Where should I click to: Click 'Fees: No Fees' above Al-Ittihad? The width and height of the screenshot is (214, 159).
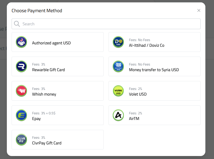coord(139,40)
